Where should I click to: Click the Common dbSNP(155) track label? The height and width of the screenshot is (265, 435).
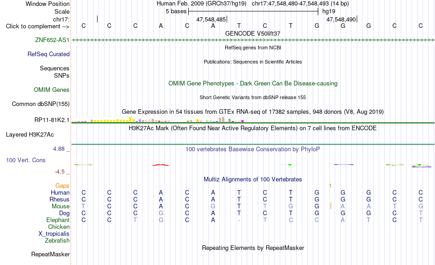click(x=40, y=104)
